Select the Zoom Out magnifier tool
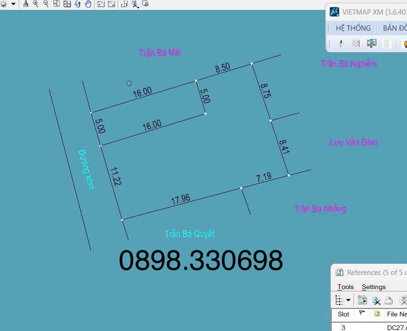This screenshot has height=331, width=407. click(x=46, y=4)
